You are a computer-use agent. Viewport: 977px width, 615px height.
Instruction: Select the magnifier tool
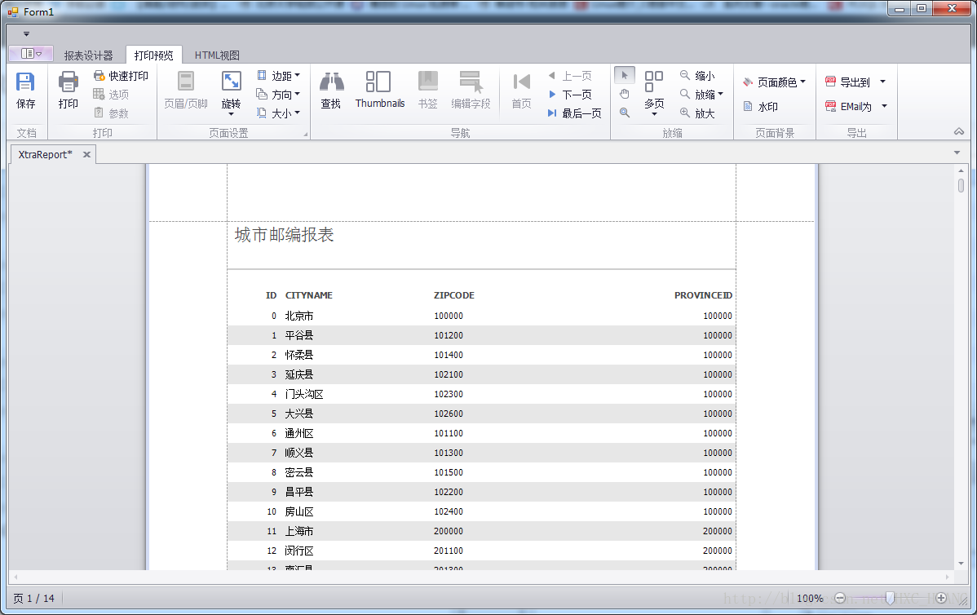pyautogui.click(x=625, y=113)
